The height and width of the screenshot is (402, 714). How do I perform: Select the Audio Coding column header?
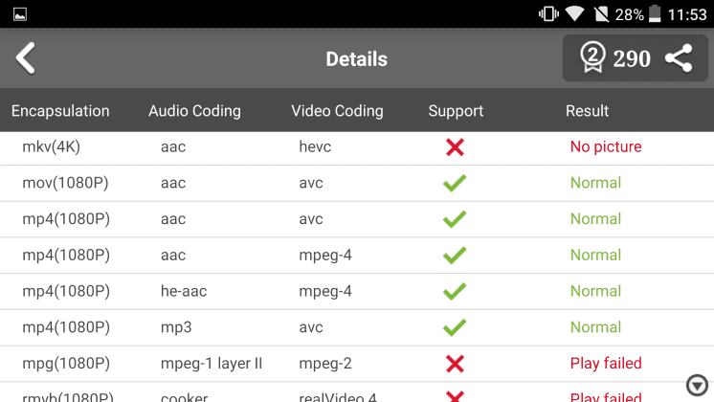[194, 111]
